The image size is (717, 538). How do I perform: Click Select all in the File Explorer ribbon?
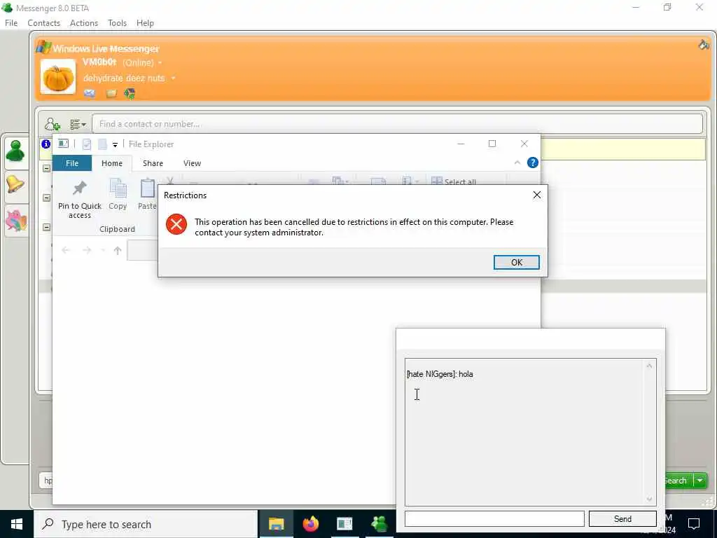point(454,181)
